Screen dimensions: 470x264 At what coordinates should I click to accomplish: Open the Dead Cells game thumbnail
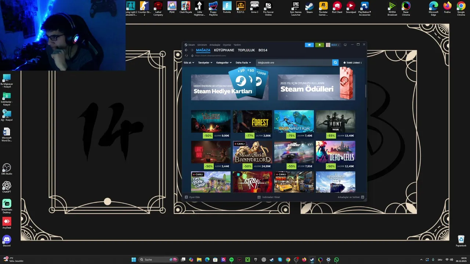[335, 152]
